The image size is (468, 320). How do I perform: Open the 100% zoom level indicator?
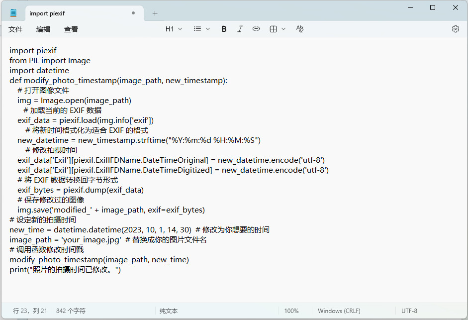pyautogui.click(x=291, y=311)
